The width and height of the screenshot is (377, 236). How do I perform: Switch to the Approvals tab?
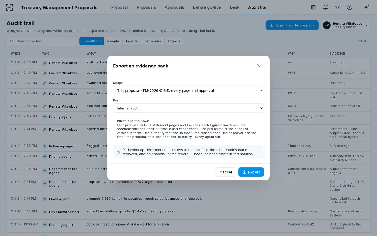pos(174,7)
